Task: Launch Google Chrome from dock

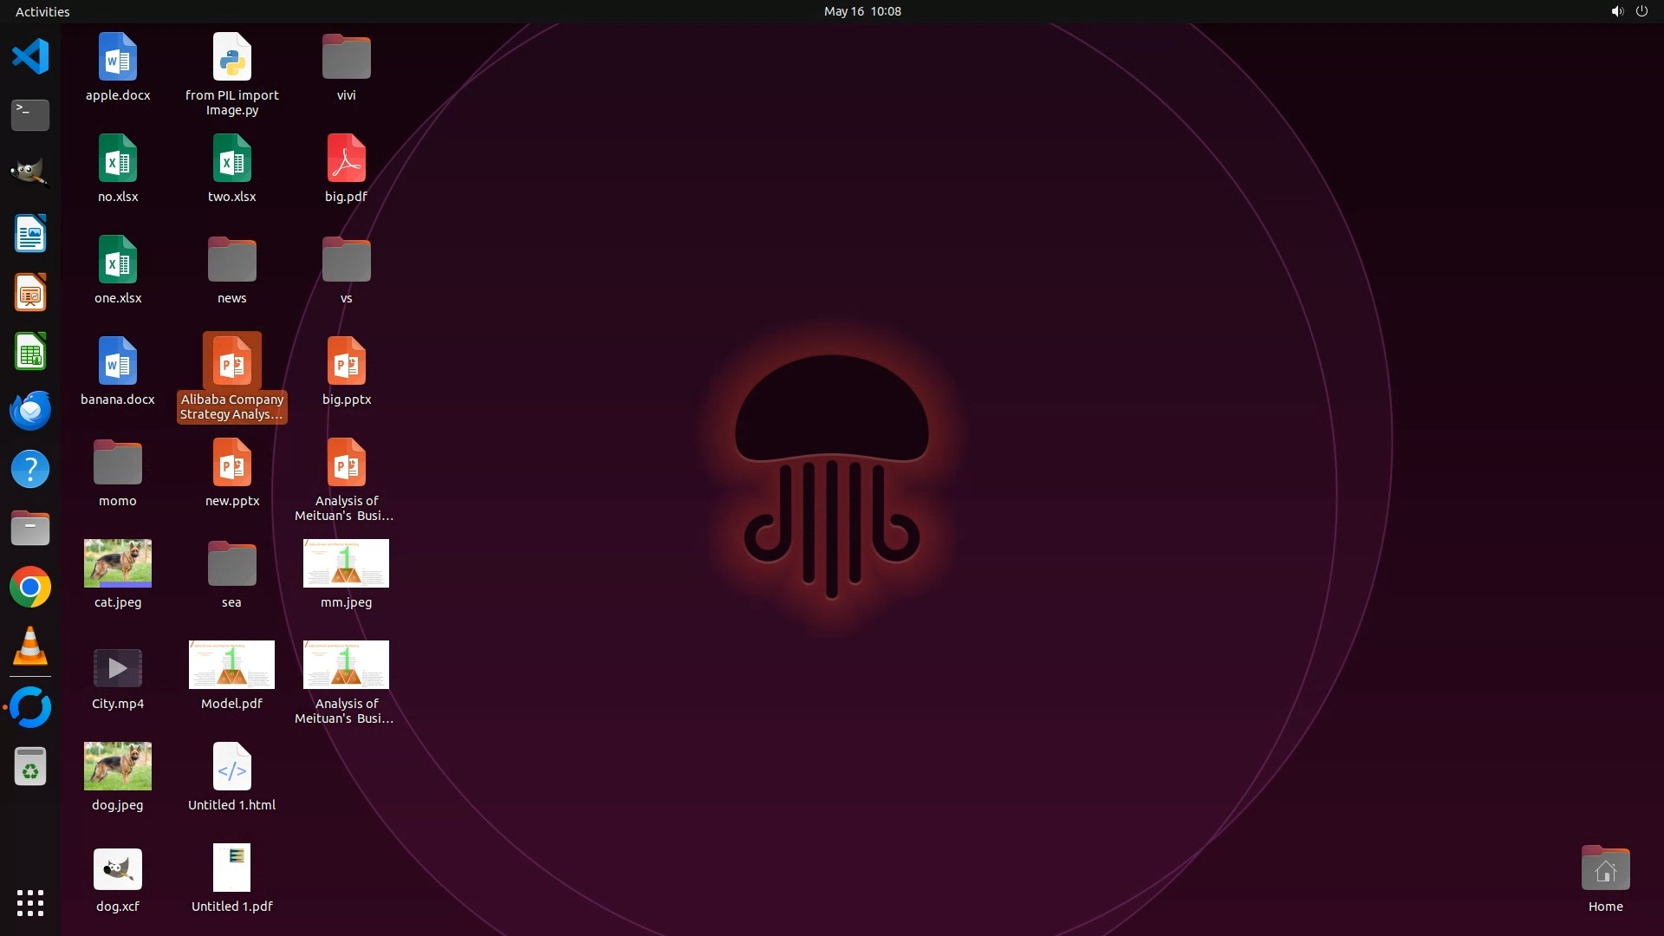Action: click(30, 588)
